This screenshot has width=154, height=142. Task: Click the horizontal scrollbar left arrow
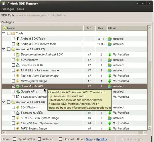pos(3,132)
